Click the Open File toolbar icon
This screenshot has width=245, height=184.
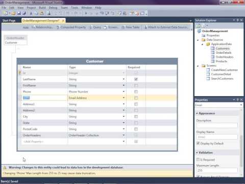tap(14, 13)
